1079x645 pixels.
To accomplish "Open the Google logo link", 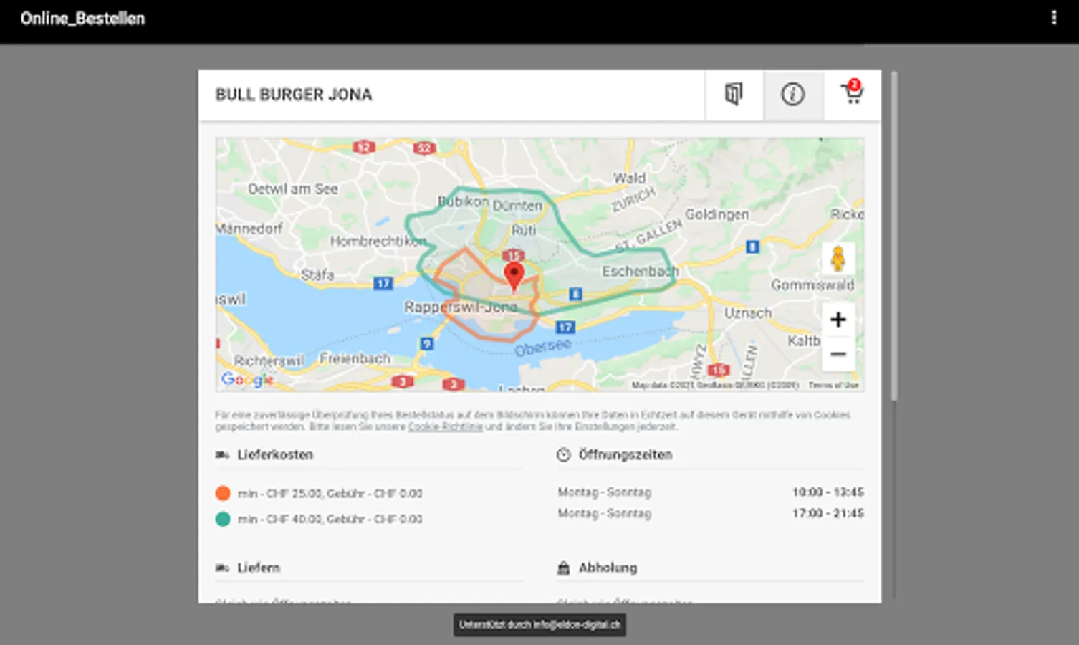I will click(x=247, y=379).
